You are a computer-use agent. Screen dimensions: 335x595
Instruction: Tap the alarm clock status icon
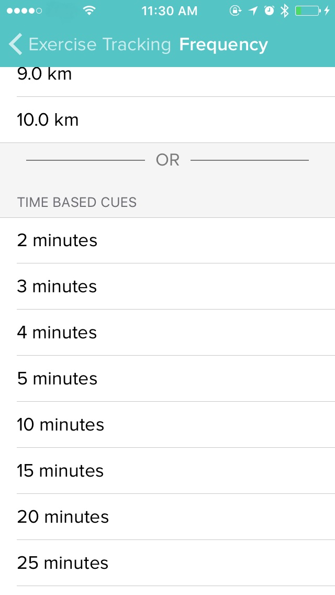pyautogui.click(x=269, y=11)
